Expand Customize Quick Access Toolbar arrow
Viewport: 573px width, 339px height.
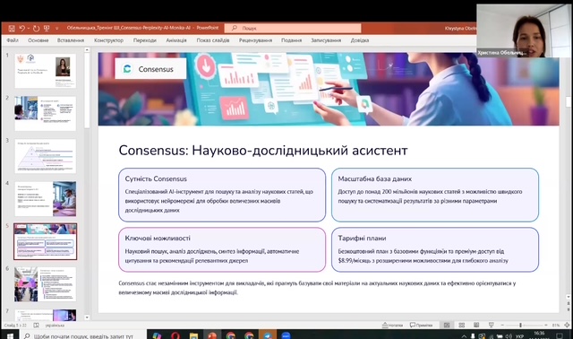(56, 28)
